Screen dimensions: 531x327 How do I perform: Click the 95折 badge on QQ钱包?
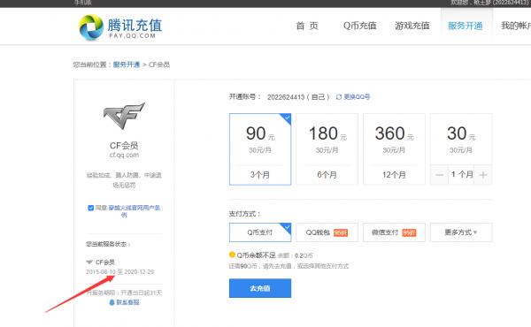click(341, 232)
